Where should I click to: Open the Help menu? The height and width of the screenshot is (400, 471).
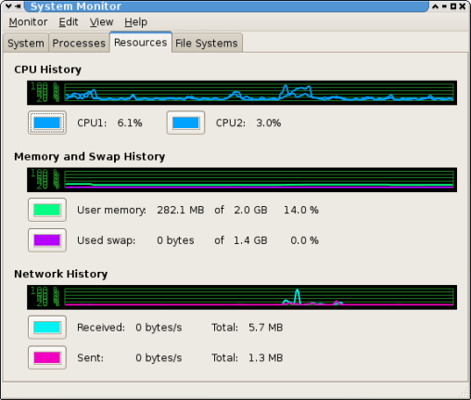point(135,22)
